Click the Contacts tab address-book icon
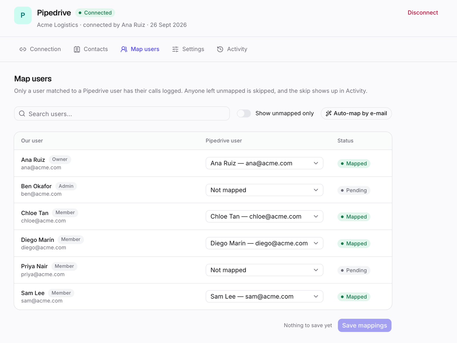This screenshot has height=343, width=457. [x=77, y=49]
